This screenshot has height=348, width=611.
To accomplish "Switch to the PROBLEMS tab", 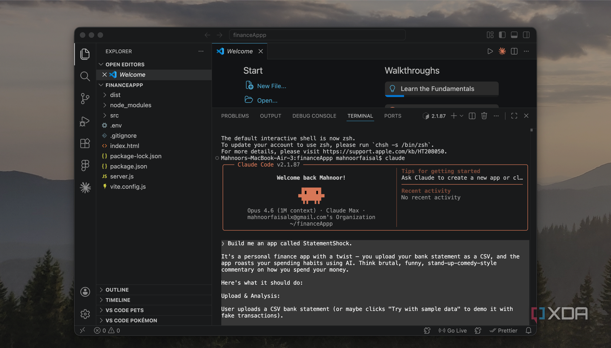I will pyautogui.click(x=235, y=116).
